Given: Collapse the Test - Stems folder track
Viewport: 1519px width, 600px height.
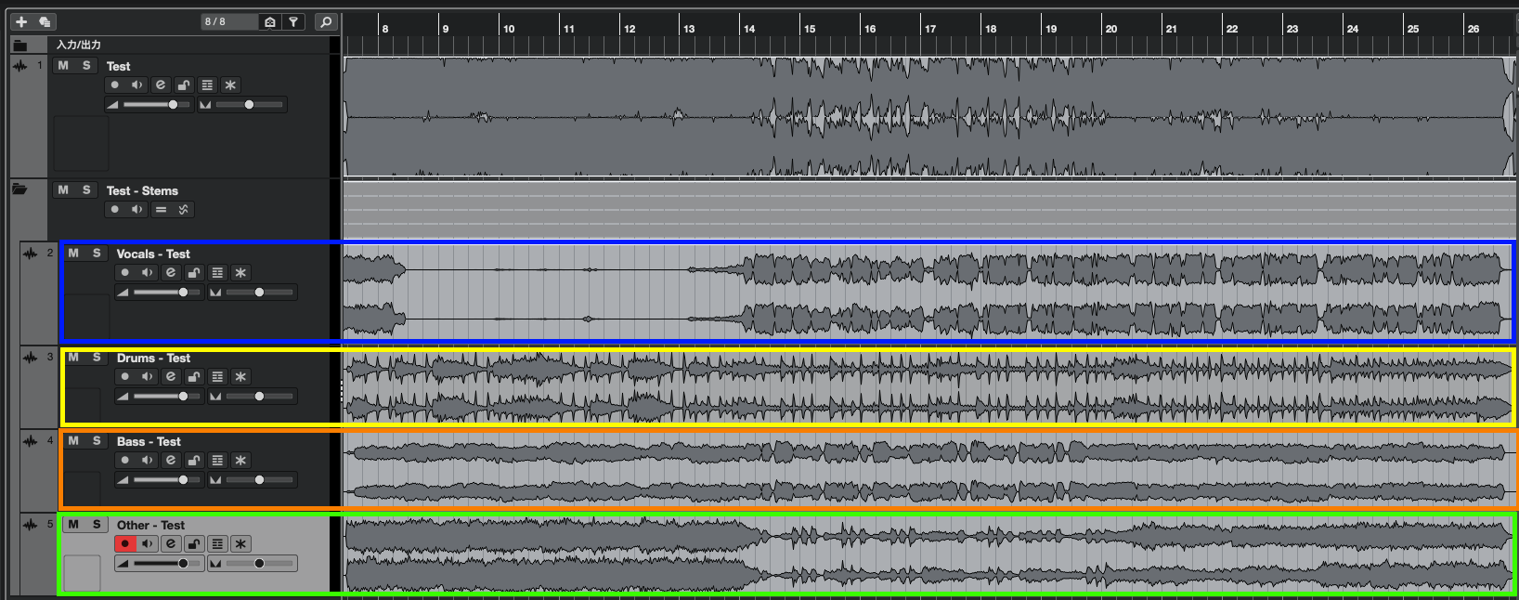Looking at the screenshot, I should coord(19,189).
